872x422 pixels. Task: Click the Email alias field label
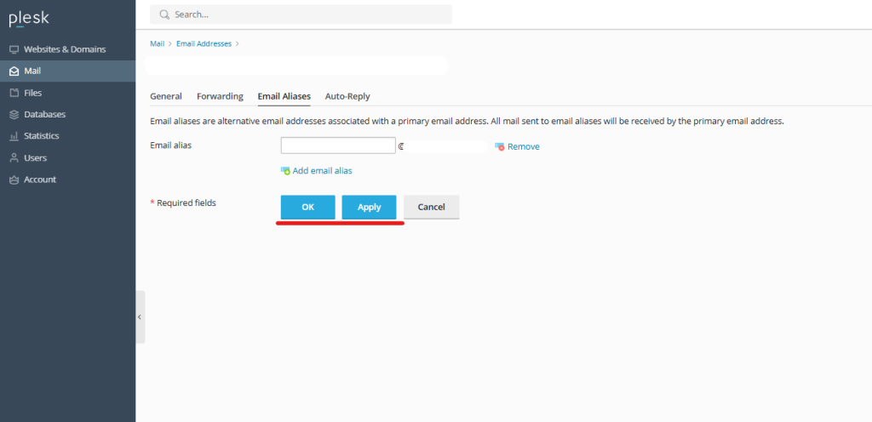170,145
